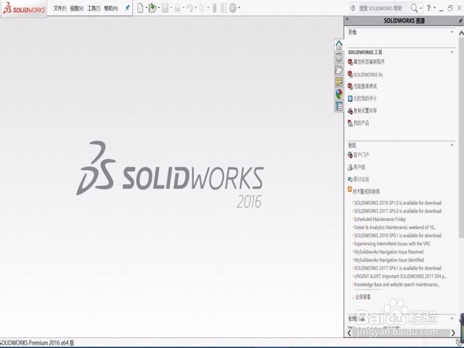The width and height of the screenshot is (464, 348).
Task: Collapse the 社区 section
Action: [x=452, y=145]
